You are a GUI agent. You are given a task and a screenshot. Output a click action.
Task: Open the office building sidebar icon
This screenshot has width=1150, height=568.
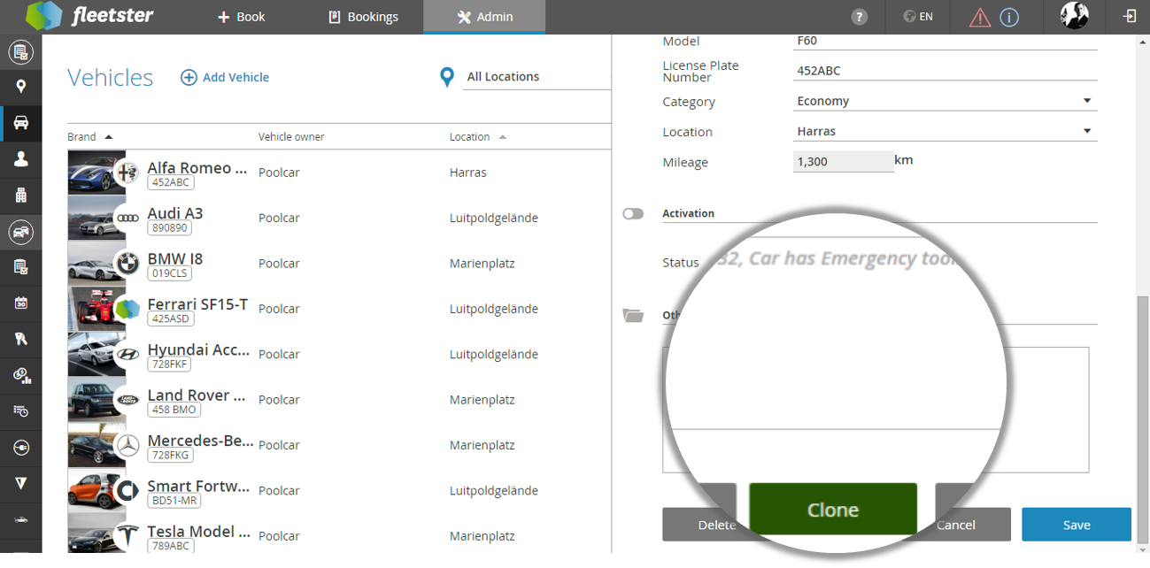click(21, 196)
